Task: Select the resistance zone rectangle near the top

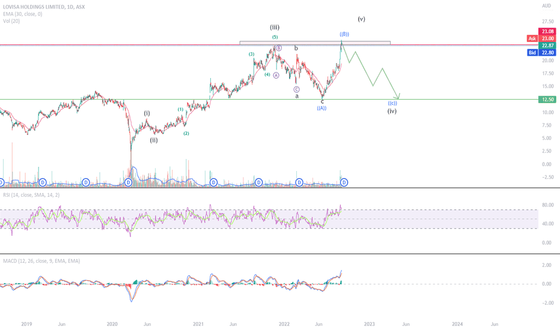Action: pyautogui.click(x=315, y=43)
